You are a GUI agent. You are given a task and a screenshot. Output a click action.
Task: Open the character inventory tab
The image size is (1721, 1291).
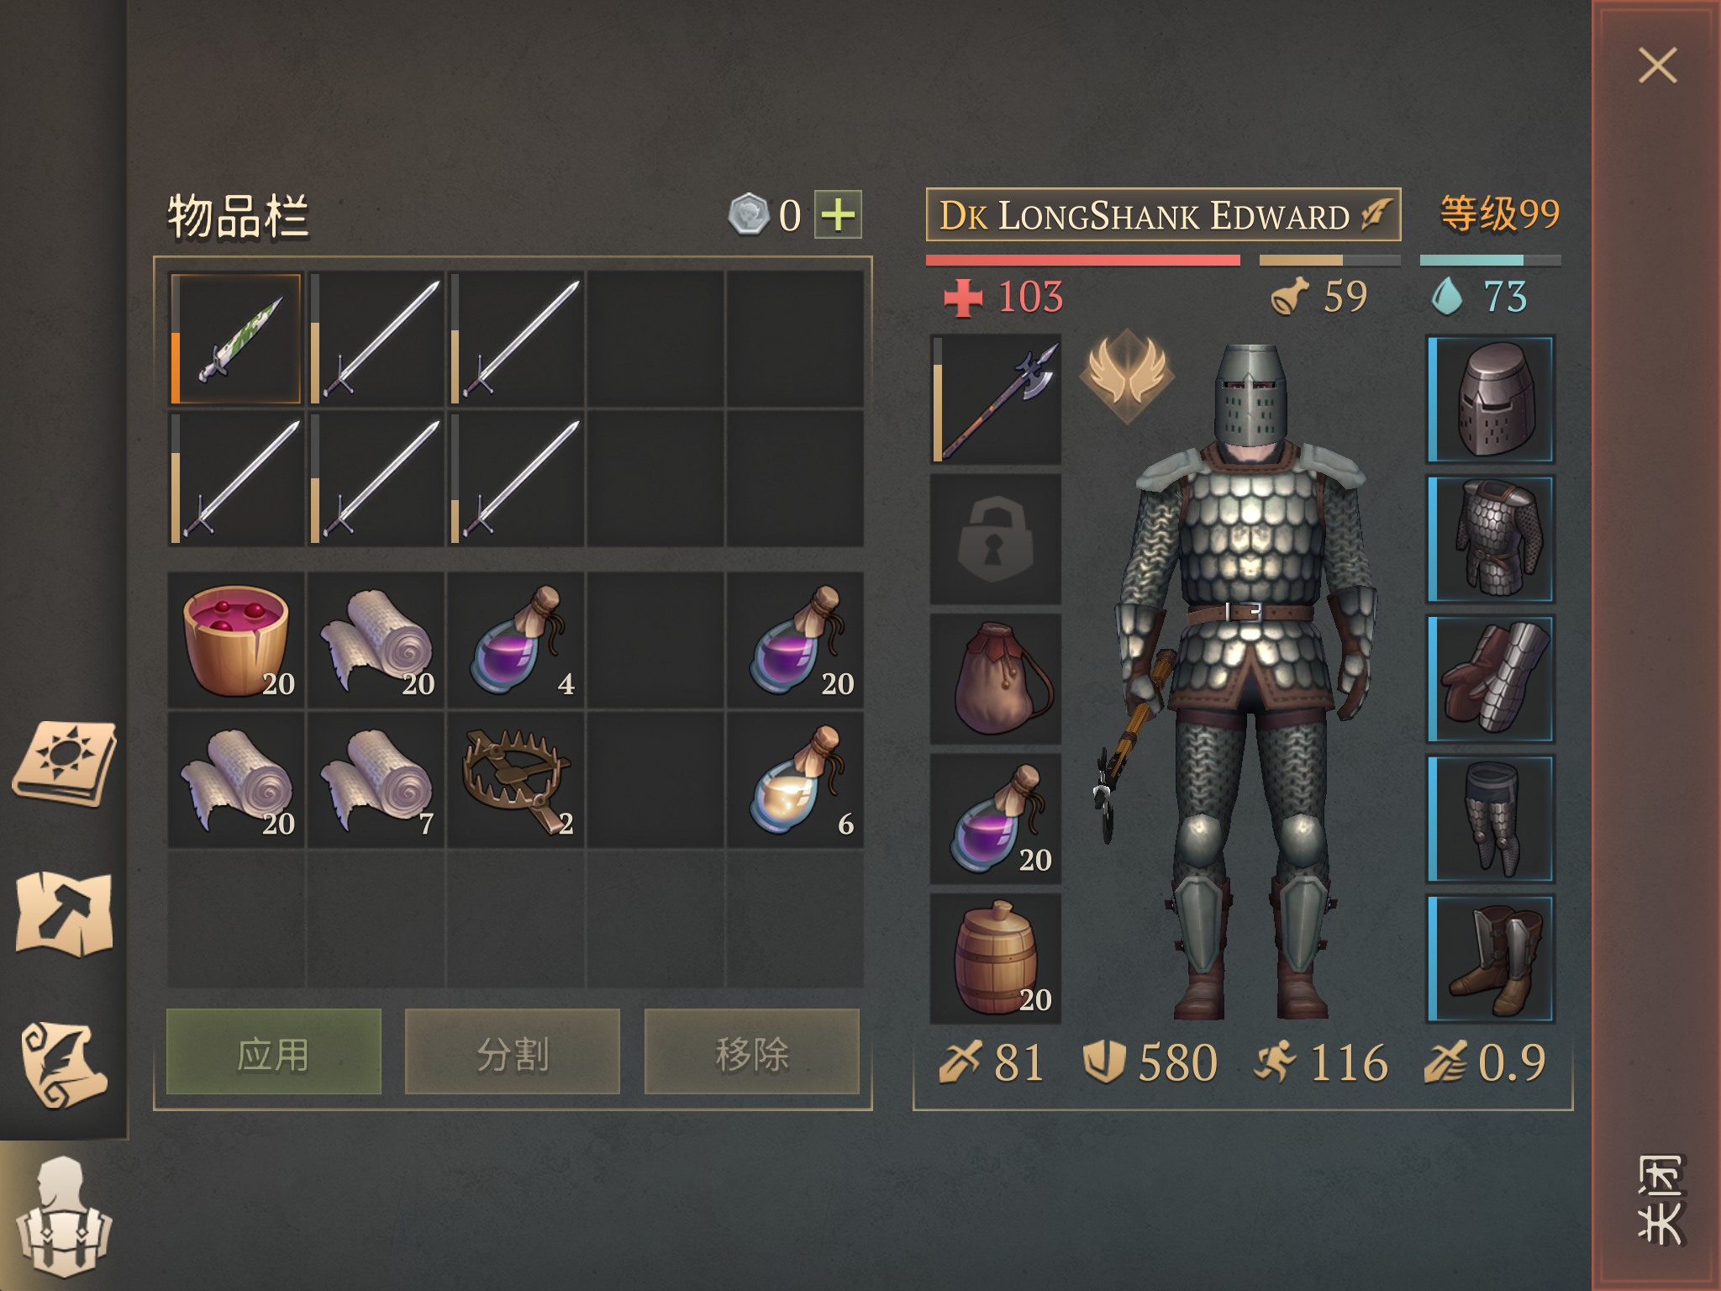click(x=64, y=1215)
